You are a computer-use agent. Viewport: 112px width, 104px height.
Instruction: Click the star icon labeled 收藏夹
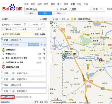coord(41,19)
